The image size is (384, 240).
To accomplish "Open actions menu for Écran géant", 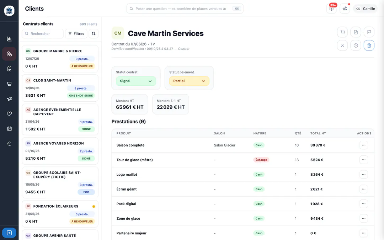I will [x=364, y=189].
